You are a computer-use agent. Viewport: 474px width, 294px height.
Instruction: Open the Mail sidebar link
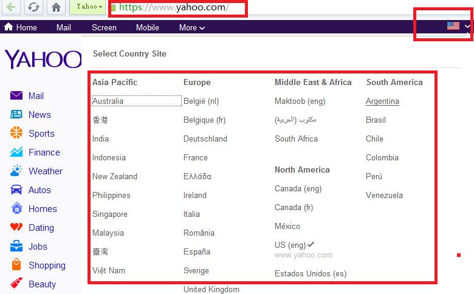(36, 96)
